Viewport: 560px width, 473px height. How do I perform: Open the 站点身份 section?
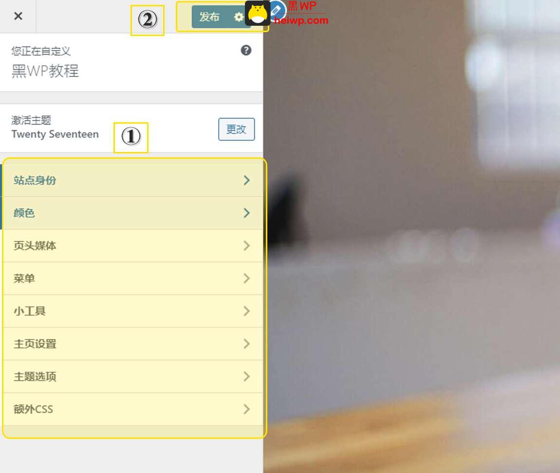tap(132, 180)
